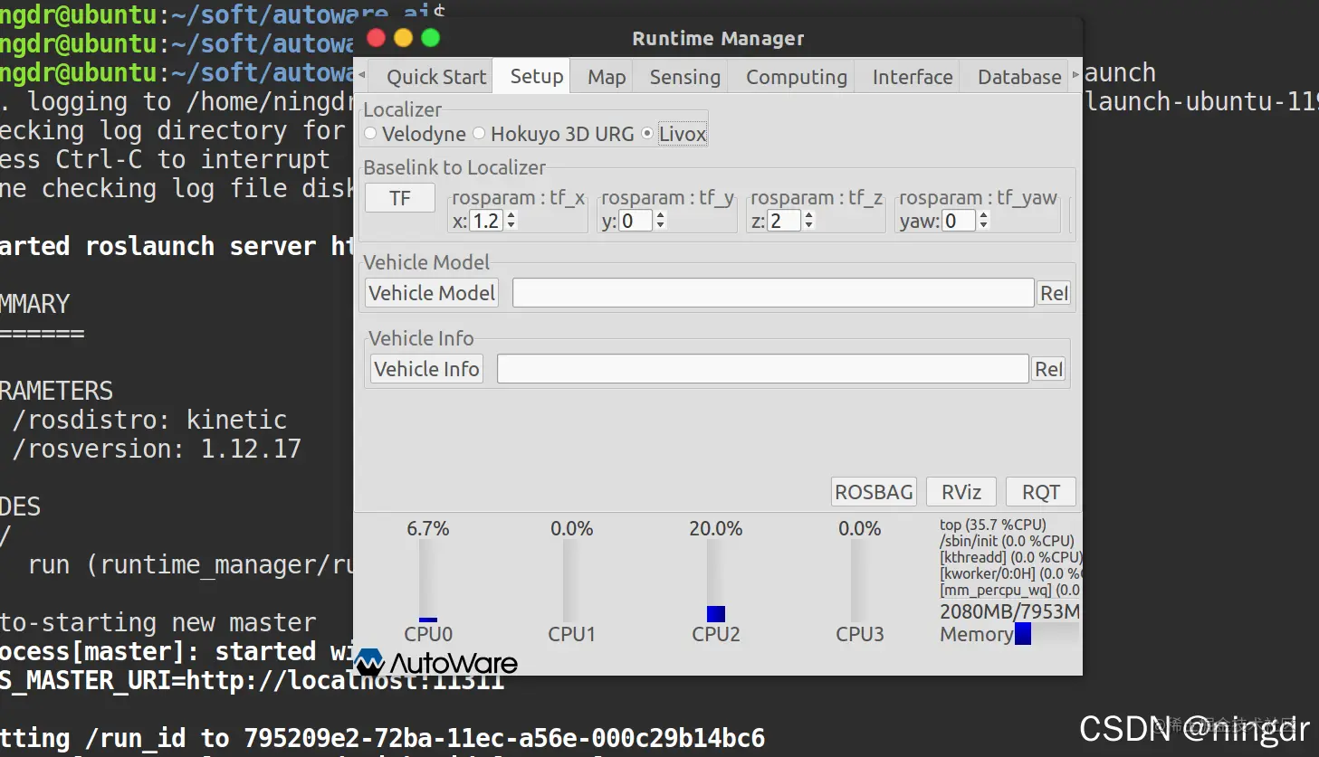Click the run_id line in the terminal

click(382, 738)
